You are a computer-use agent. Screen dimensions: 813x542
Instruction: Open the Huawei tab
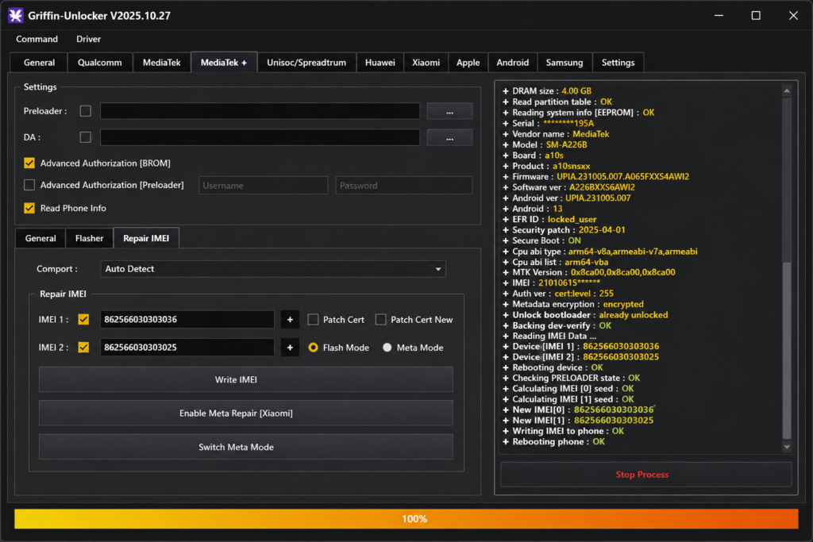tap(380, 63)
